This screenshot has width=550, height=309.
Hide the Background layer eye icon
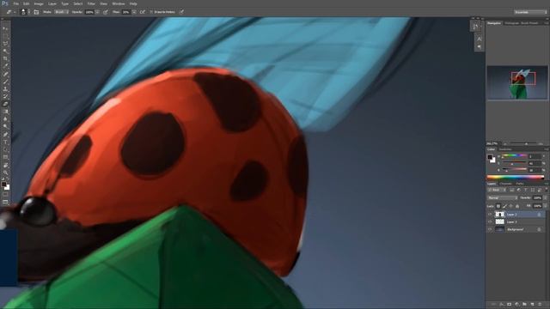[490, 229]
